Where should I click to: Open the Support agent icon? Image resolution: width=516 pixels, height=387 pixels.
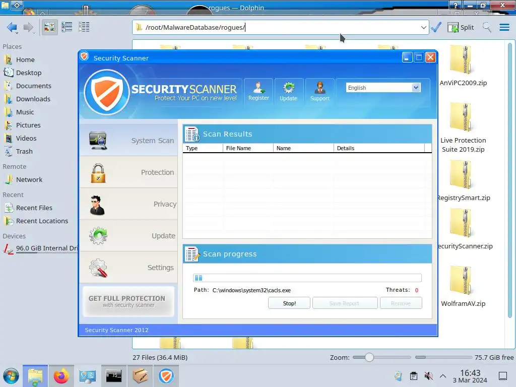pyautogui.click(x=319, y=92)
